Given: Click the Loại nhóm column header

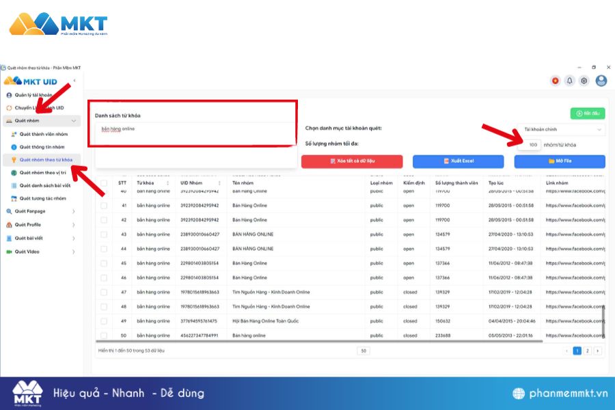Looking at the screenshot, I should [381, 183].
